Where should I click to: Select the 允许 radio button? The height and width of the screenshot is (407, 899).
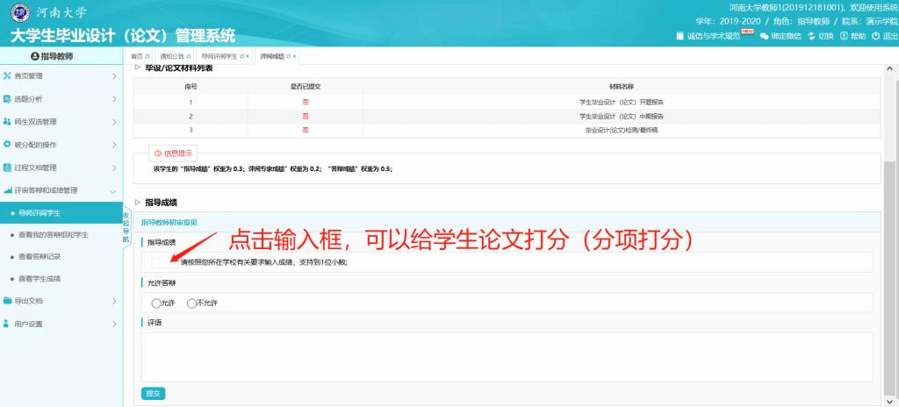click(156, 303)
